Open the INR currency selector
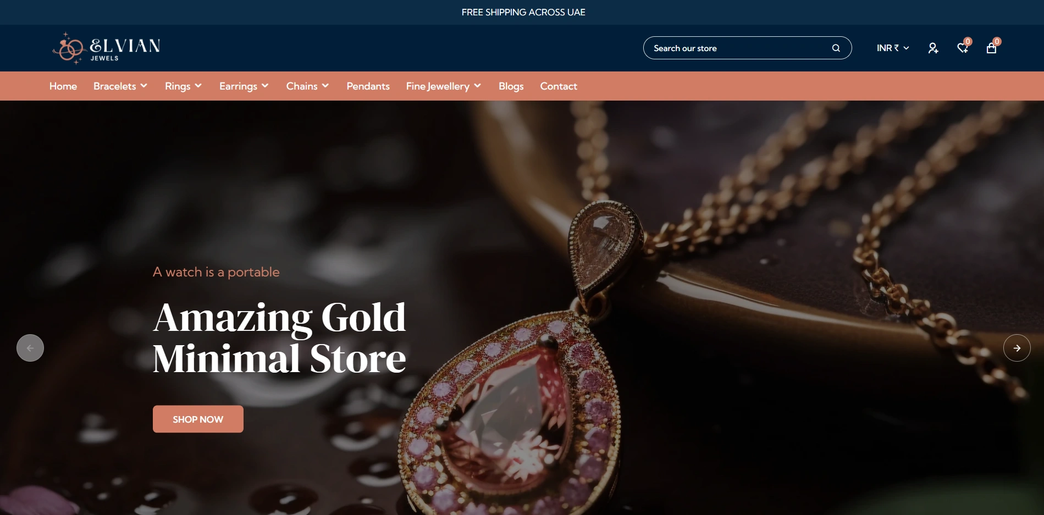 [893, 48]
